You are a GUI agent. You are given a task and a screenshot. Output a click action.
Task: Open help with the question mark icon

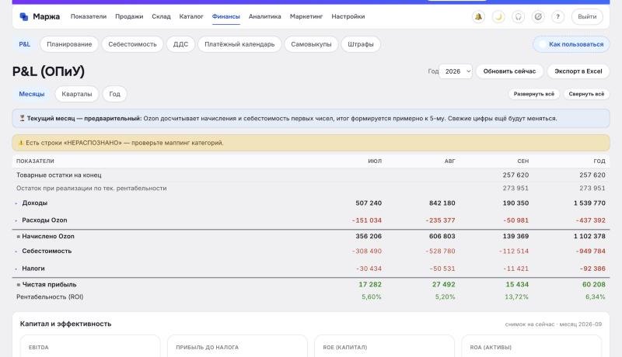coord(557,16)
